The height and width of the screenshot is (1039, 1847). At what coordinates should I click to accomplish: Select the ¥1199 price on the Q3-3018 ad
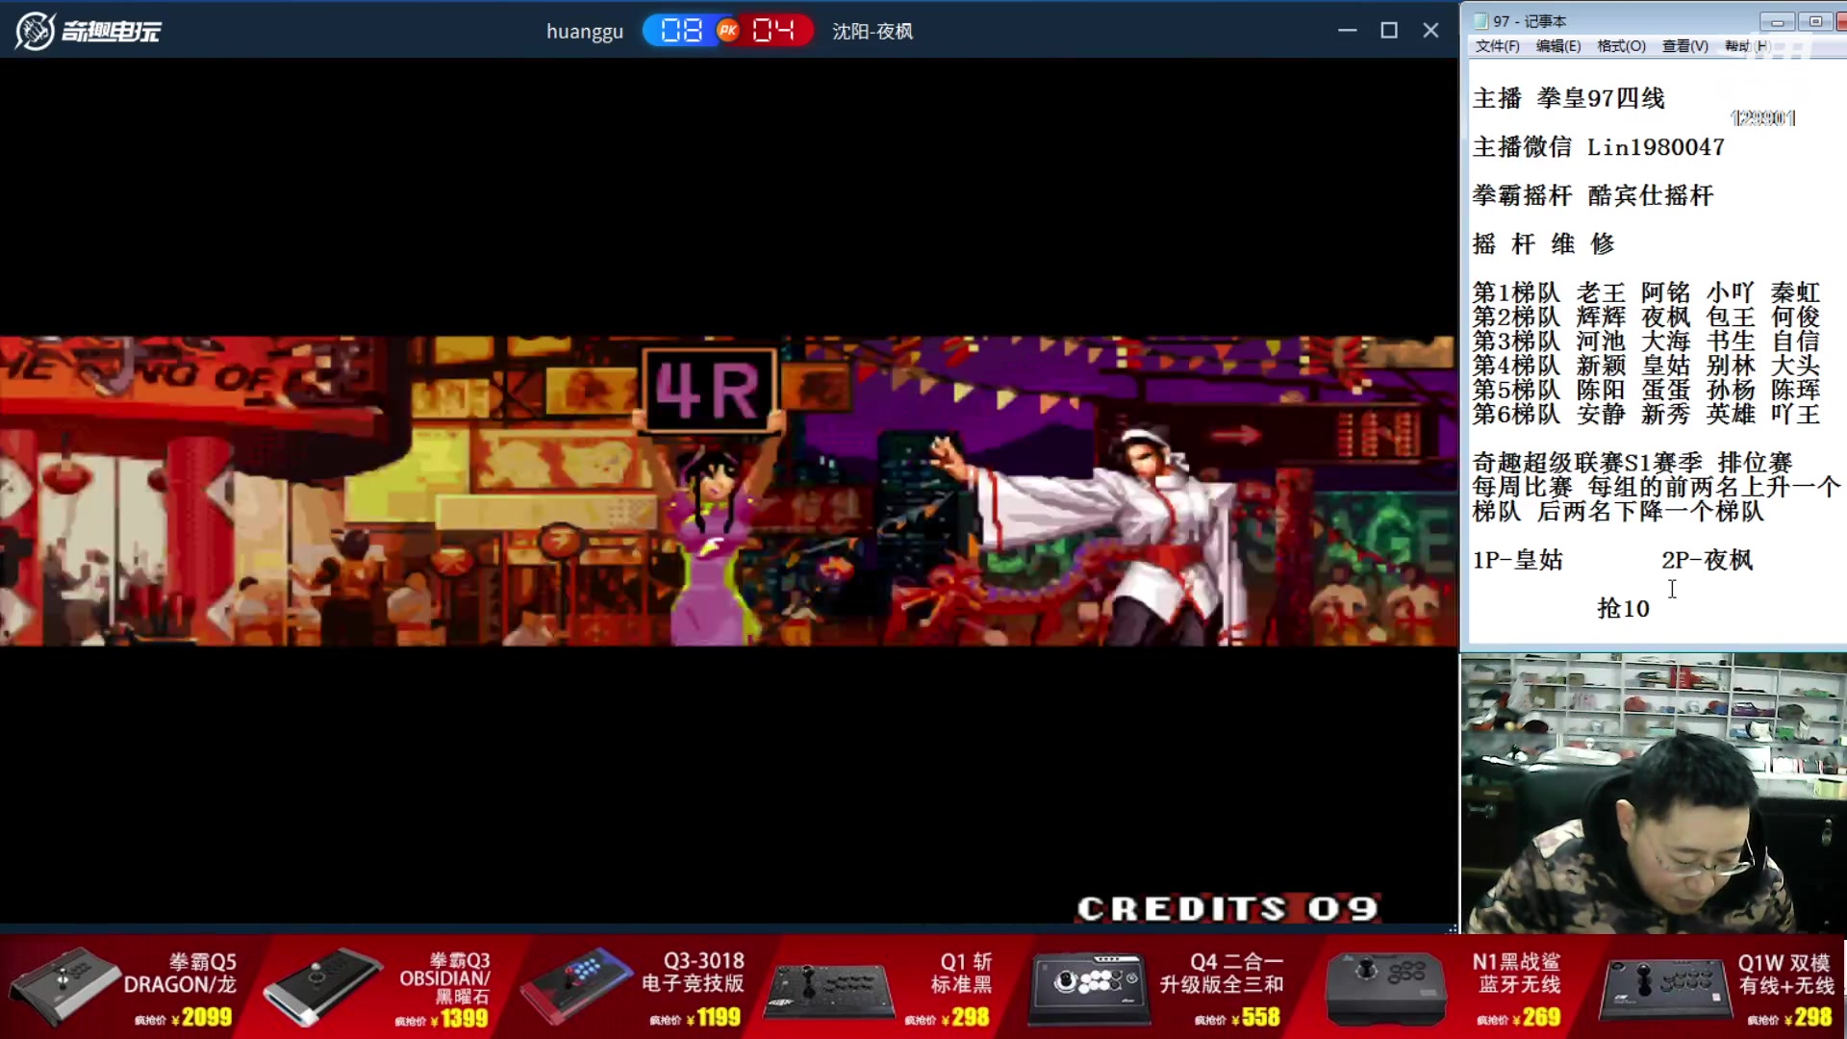coord(713,1018)
